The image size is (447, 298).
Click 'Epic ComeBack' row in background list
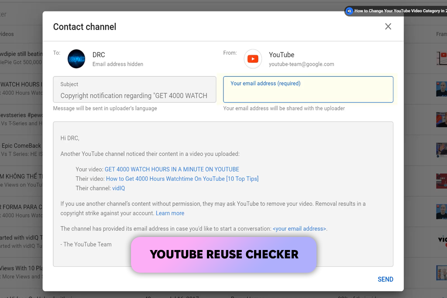click(x=21, y=150)
